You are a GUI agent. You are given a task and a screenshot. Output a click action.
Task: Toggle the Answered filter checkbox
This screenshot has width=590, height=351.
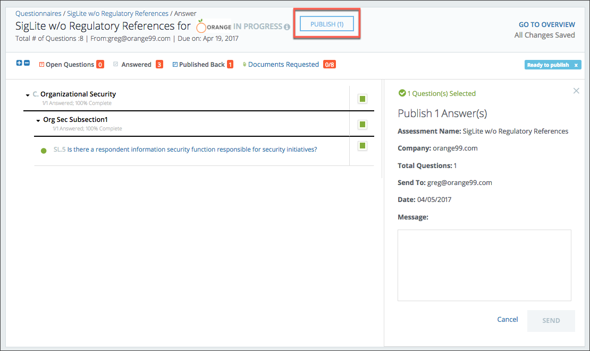tap(115, 64)
